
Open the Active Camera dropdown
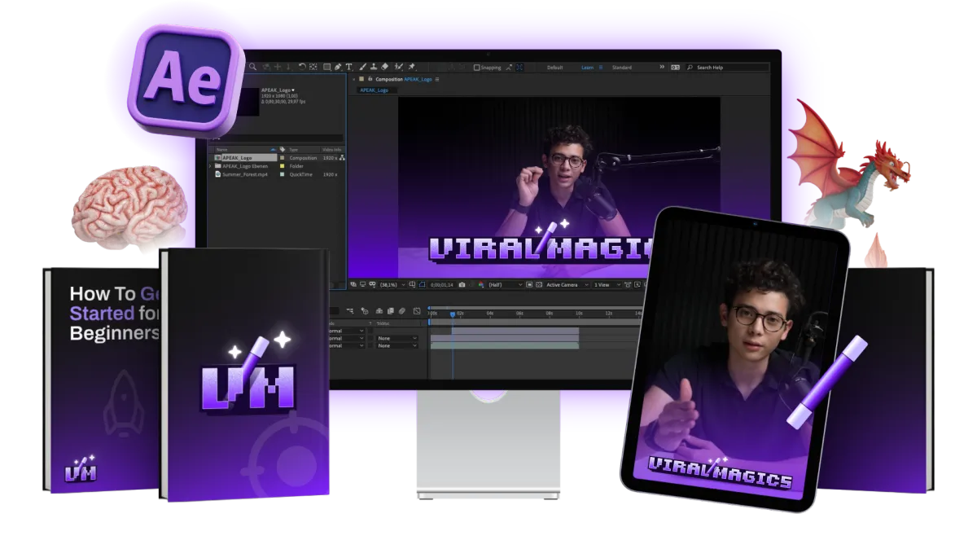(567, 285)
